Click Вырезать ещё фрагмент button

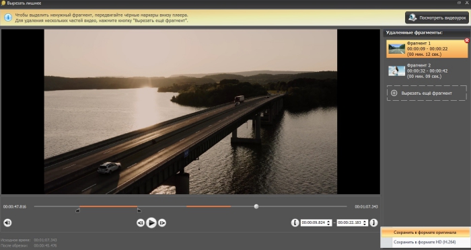click(427, 93)
